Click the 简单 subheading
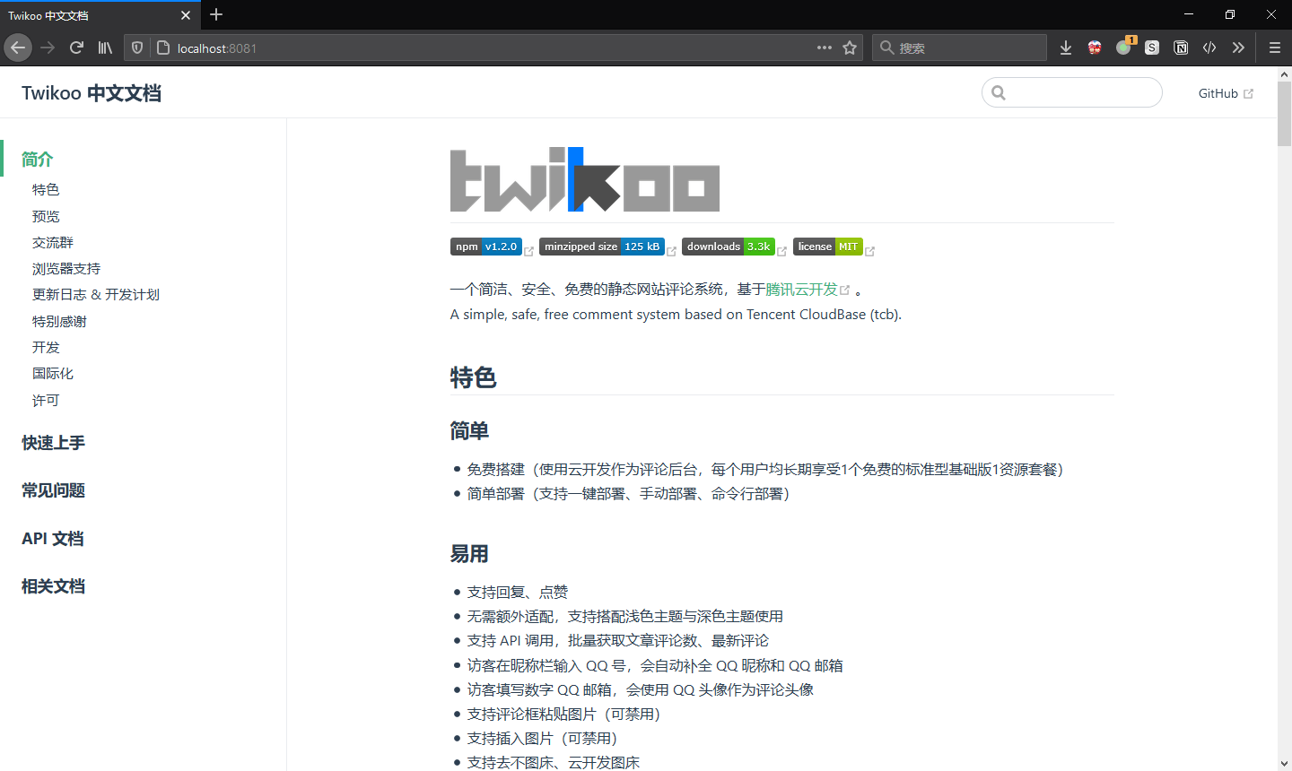Screen dimensions: 1292x771 pyautogui.click(x=469, y=431)
